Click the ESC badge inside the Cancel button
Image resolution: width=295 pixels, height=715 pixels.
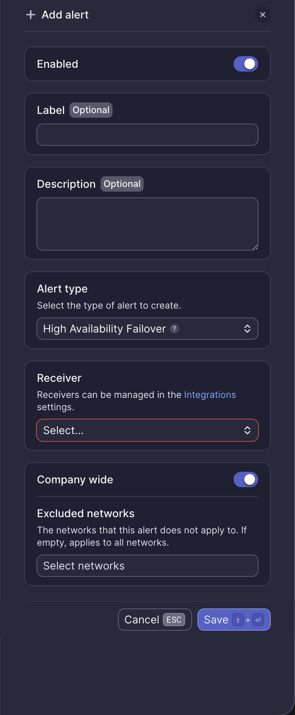pyautogui.click(x=174, y=620)
